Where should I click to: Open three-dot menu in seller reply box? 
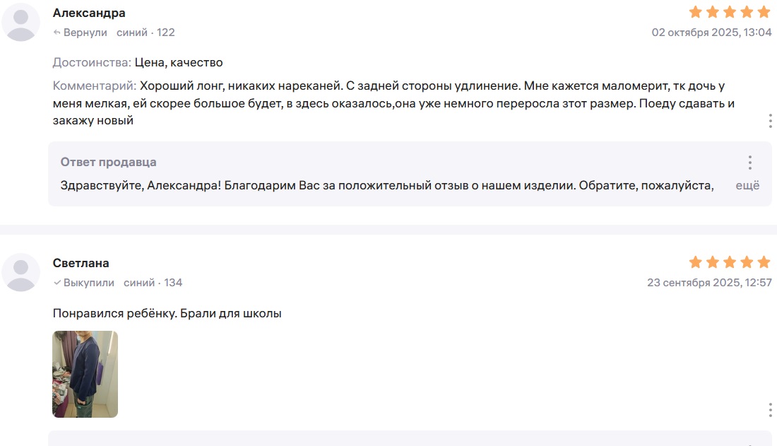(750, 163)
